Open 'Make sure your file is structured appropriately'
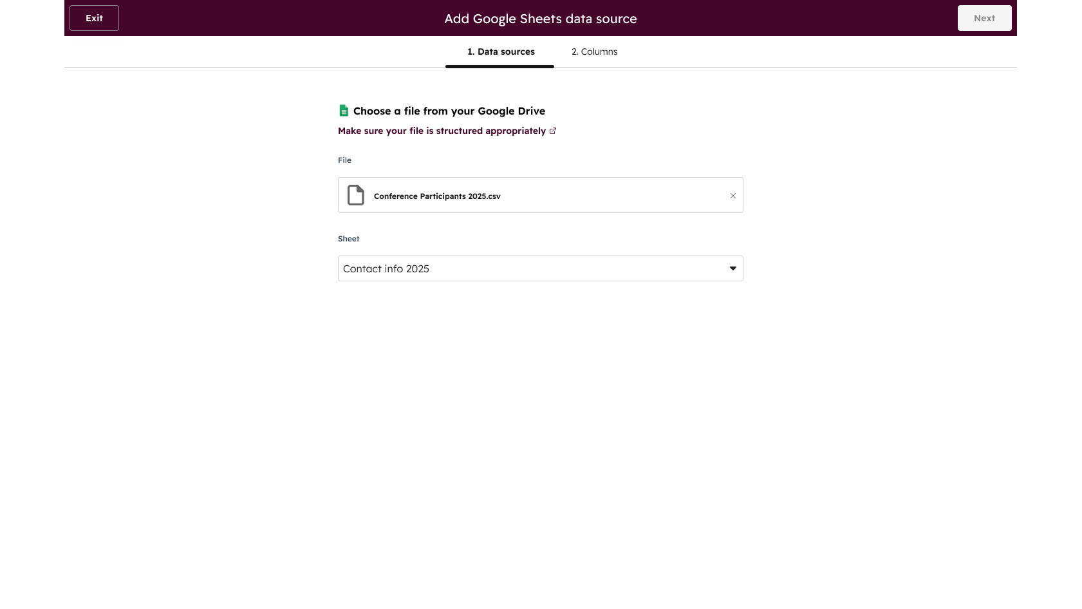Viewport: 1082px width, 609px height. (441, 131)
